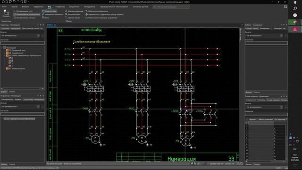Toggle Отслеживание пути
This screenshot has height=170, width=302.
[23, 11]
